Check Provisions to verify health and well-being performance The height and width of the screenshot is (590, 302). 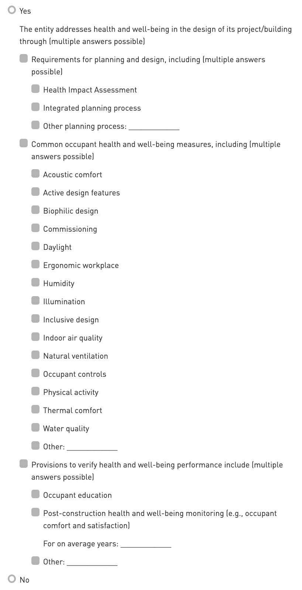pyautogui.click(x=24, y=464)
